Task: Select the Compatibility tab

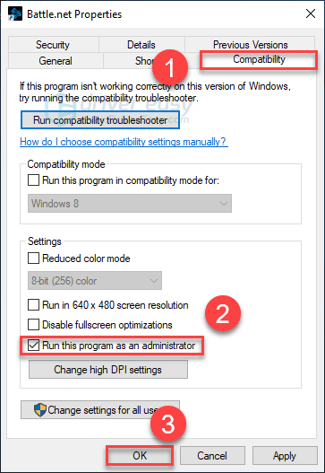Action: coord(259,59)
